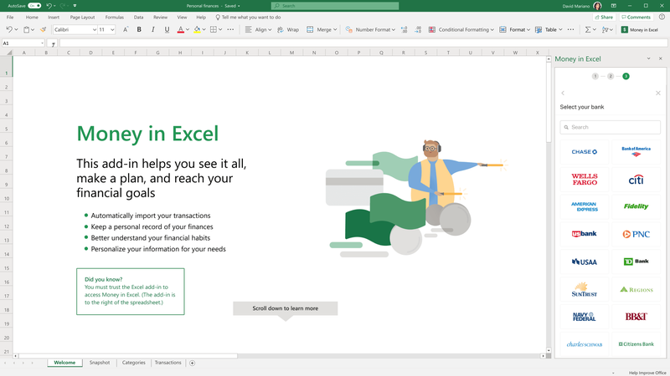This screenshot has width=670, height=376.
Task: Click the AutoSum sigma icon
Action: point(588,29)
